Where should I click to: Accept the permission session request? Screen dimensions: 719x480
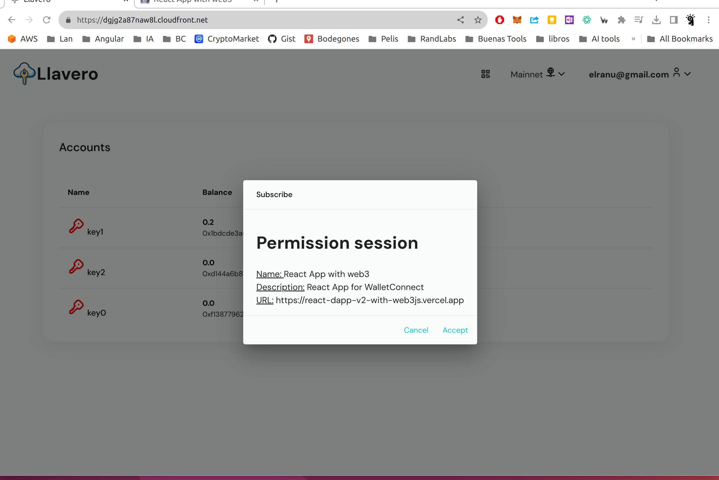click(455, 330)
